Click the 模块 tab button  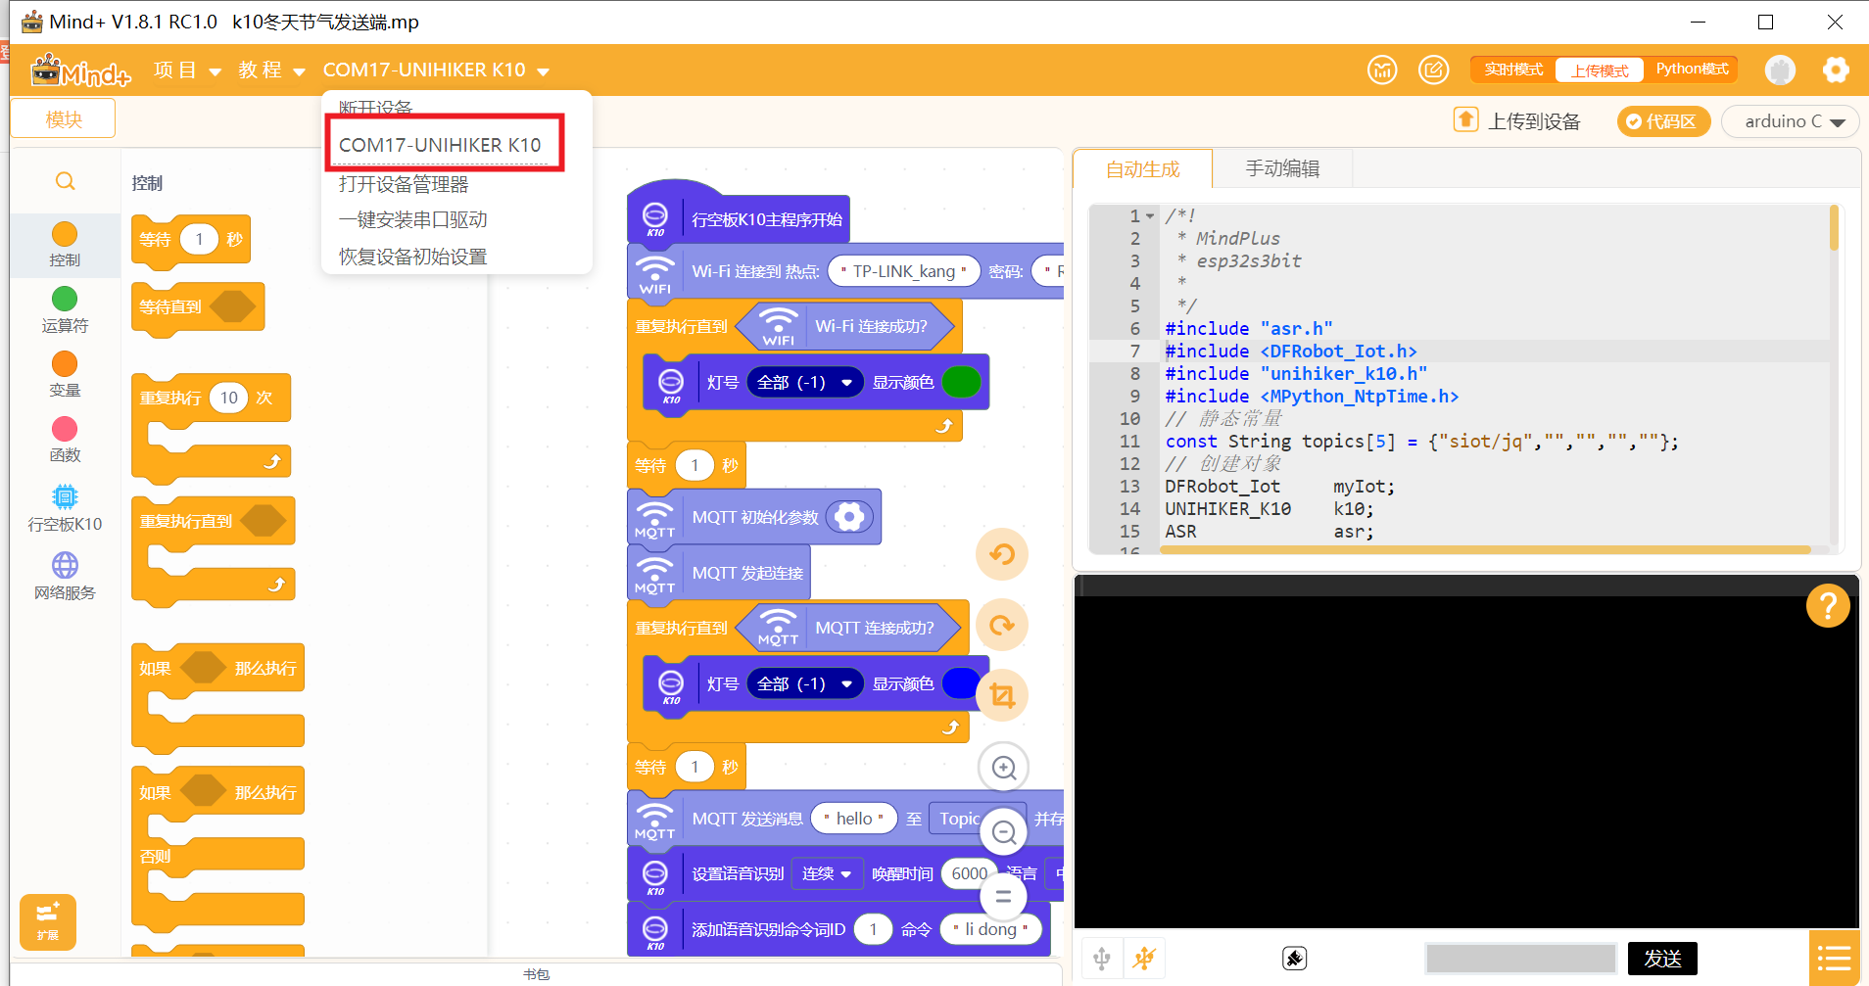pyautogui.click(x=64, y=118)
